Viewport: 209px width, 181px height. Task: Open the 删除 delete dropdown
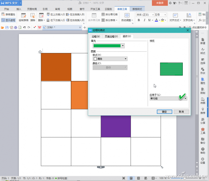click(x=41, y=17)
